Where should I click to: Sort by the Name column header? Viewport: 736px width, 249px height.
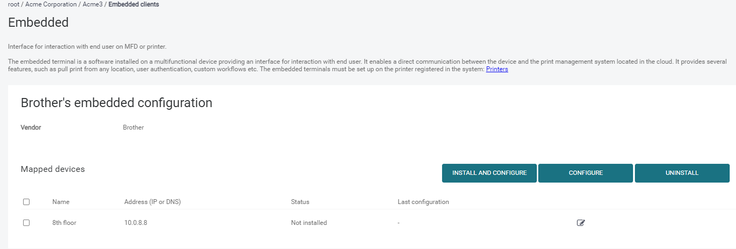pyautogui.click(x=61, y=202)
